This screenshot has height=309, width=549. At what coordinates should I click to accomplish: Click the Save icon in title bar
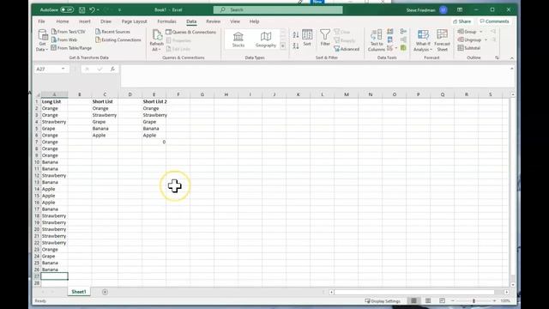82,9
